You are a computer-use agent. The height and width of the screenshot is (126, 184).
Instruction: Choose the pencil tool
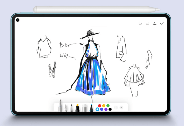click(x=71, y=108)
